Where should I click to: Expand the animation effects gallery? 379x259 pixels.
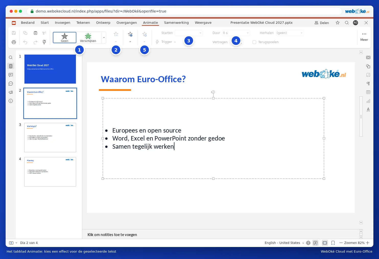[x=104, y=38]
